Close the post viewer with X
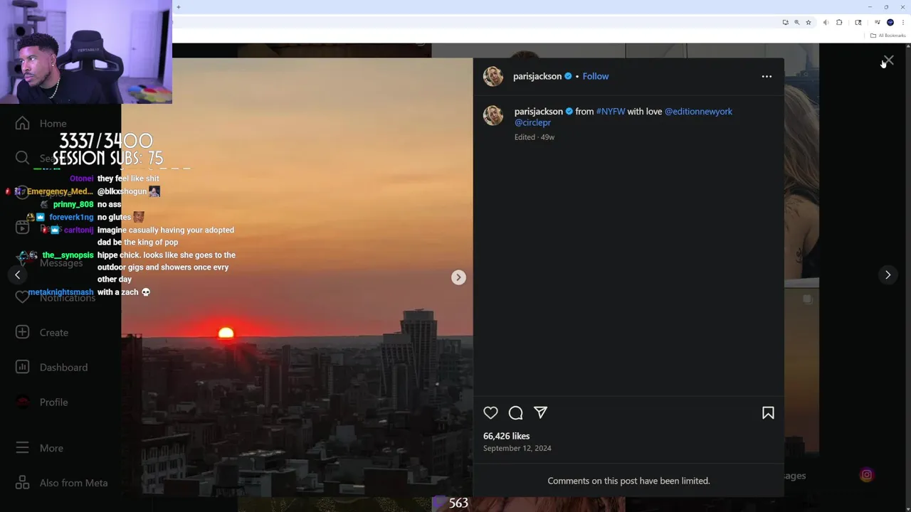 888,60
